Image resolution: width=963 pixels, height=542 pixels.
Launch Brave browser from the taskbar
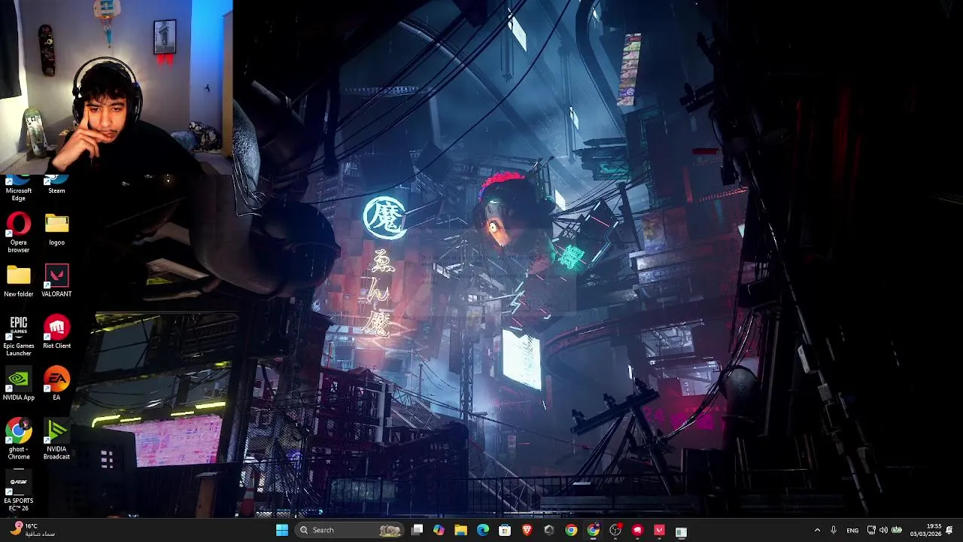(527, 531)
